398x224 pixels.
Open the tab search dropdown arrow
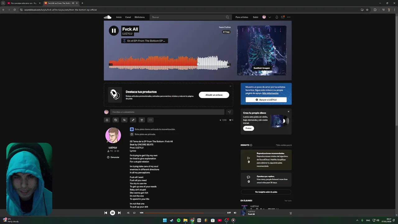tap(3, 3)
